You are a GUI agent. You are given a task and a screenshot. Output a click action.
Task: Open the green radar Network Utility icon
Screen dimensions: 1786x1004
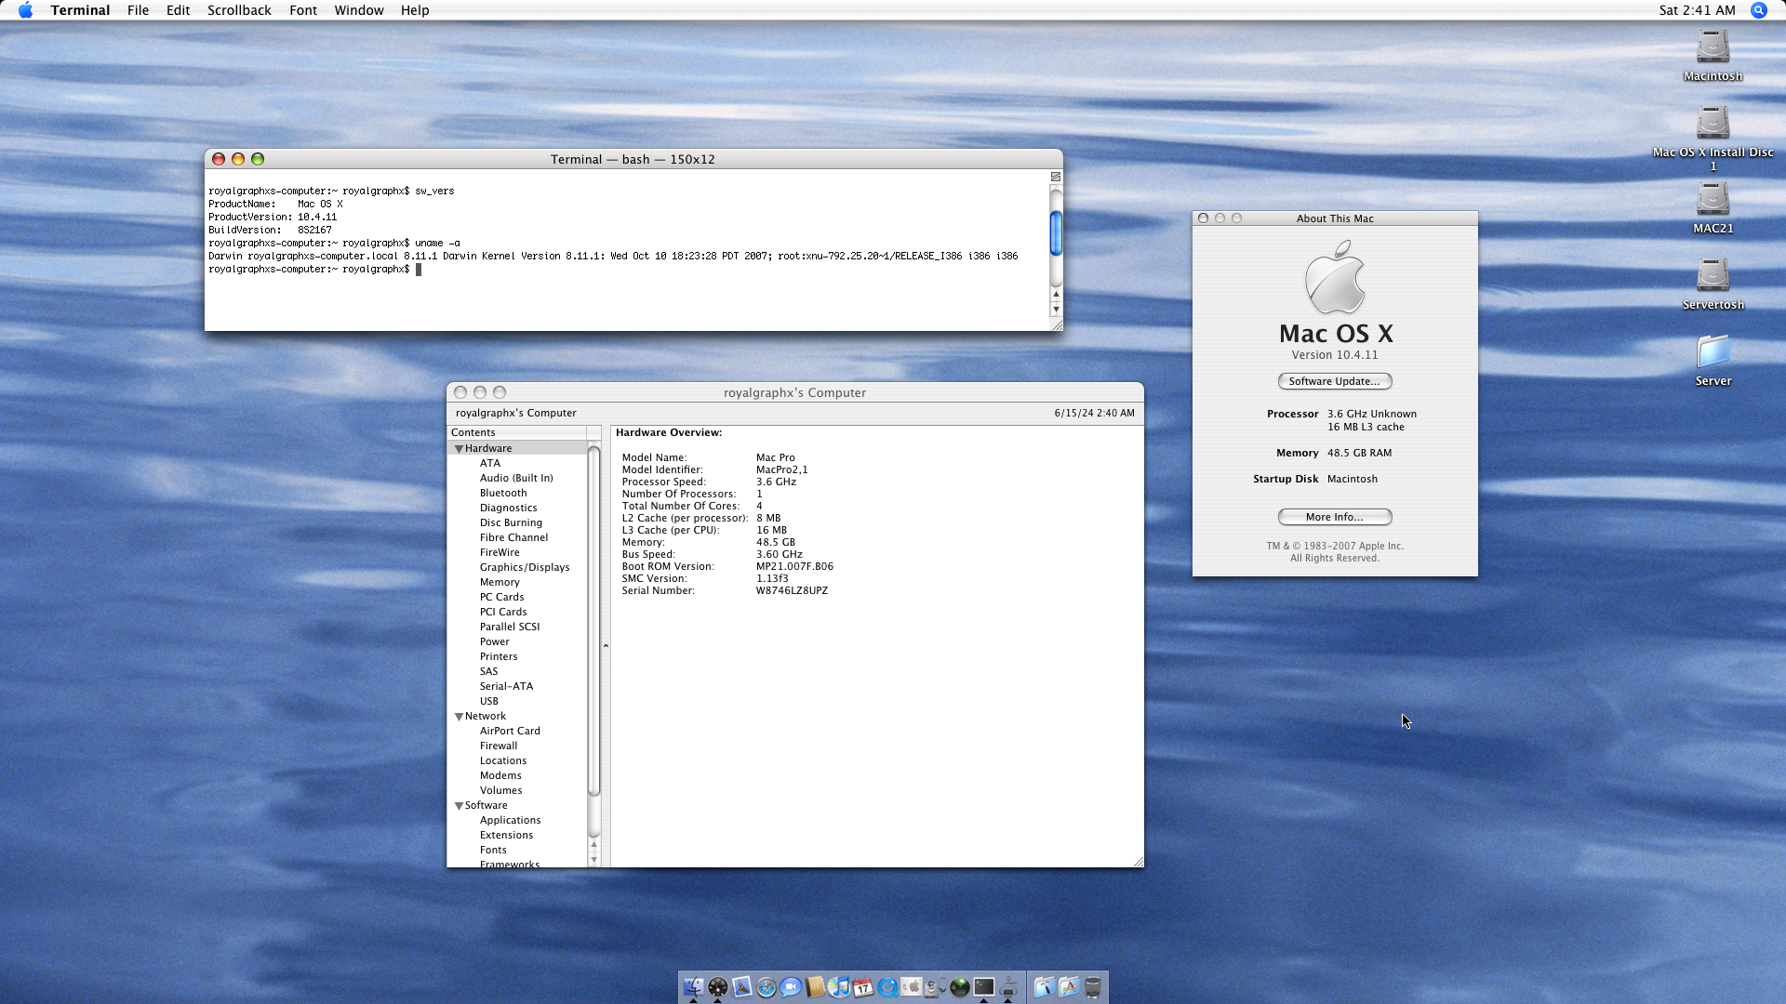coord(960,987)
